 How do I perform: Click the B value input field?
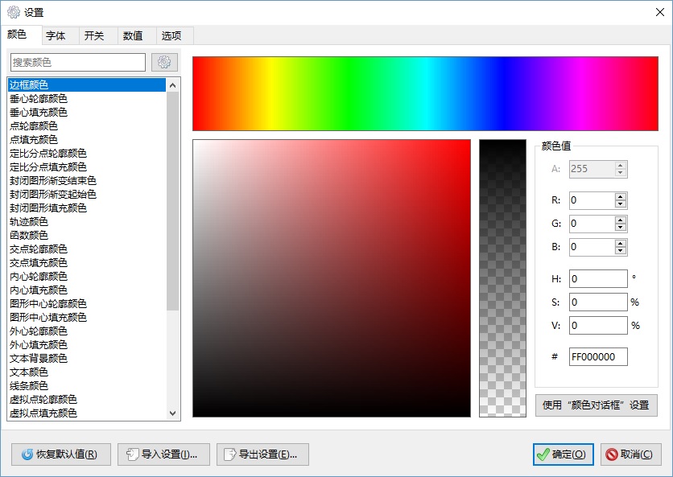pyautogui.click(x=592, y=247)
